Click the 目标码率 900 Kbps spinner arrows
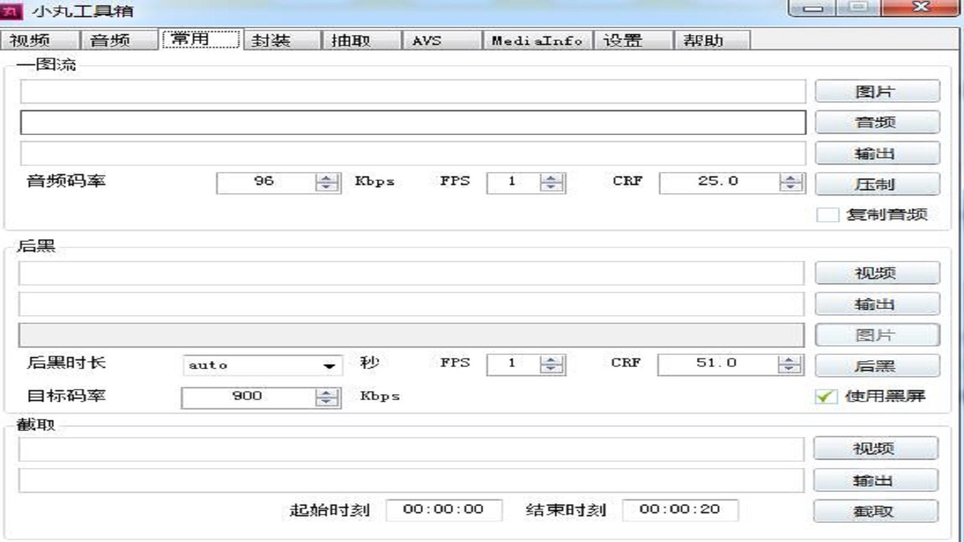964x542 pixels. pos(327,397)
